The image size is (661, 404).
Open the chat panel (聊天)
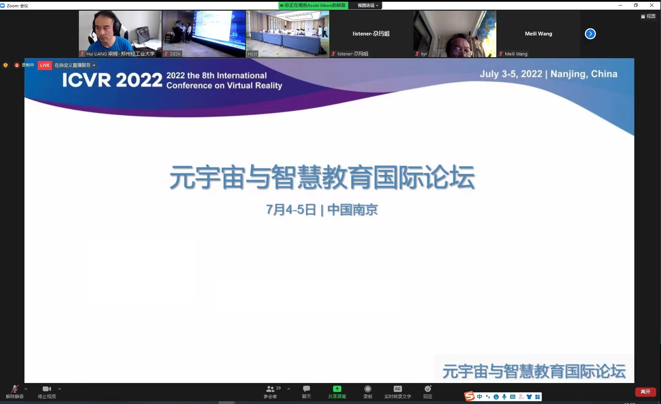[307, 392]
